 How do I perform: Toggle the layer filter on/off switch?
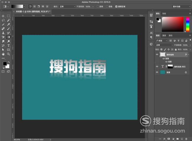coord(190,40)
